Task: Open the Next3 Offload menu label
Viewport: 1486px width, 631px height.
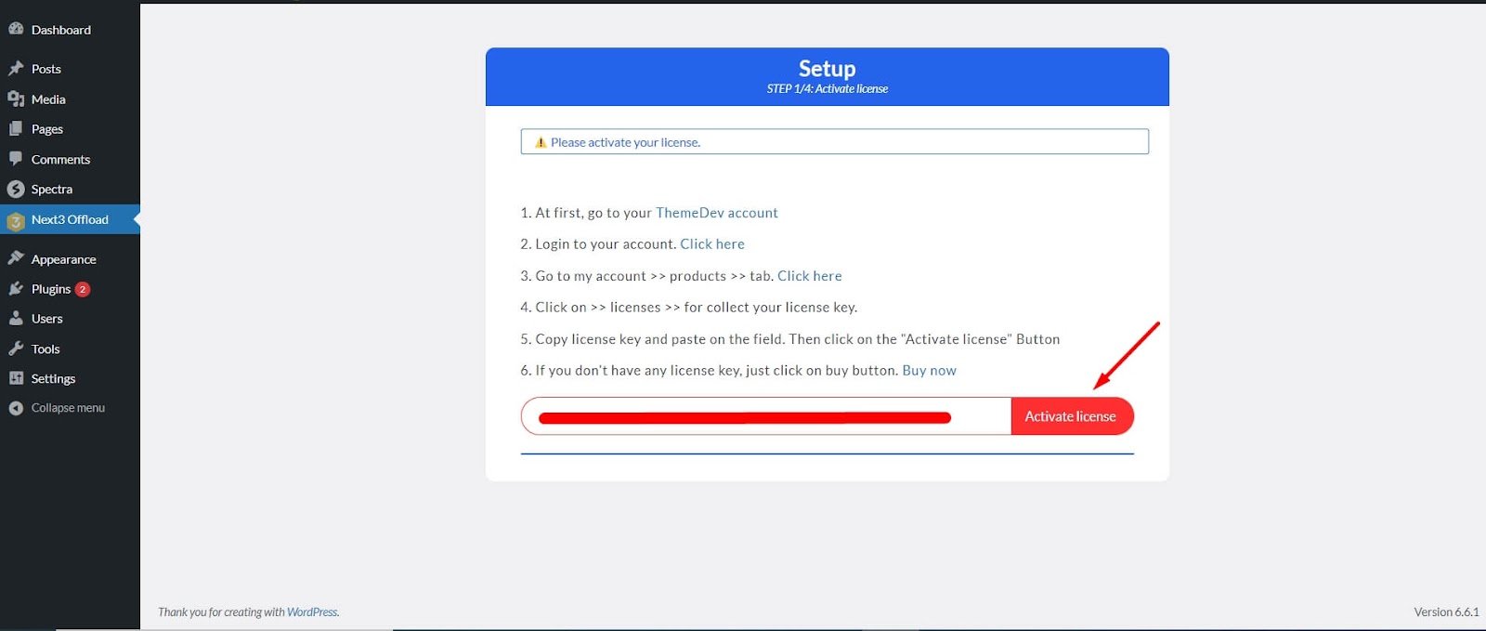Action: [x=70, y=219]
